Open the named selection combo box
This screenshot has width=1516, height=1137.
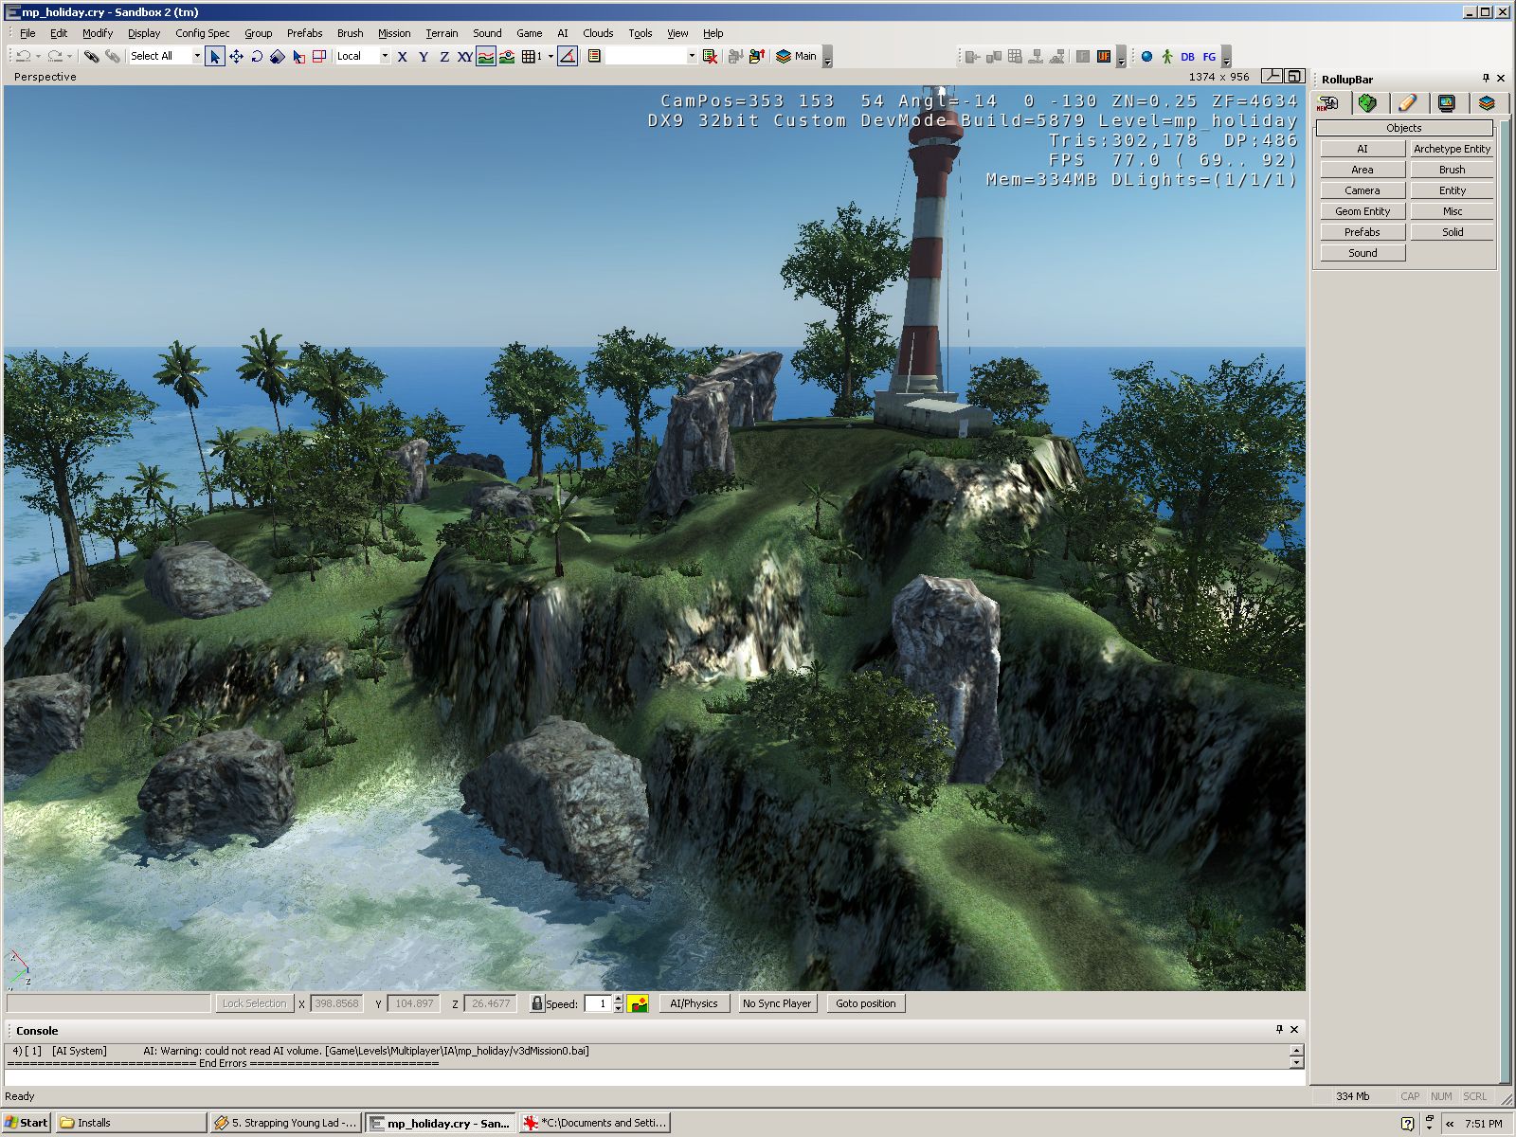(652, 56)
